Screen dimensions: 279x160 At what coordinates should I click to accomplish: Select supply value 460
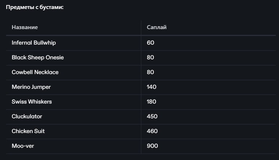click(152, 131)
